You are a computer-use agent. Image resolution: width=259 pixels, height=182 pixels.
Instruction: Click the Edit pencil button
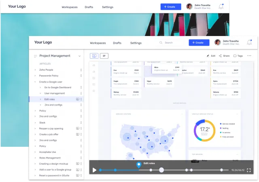[x=211, y=56]
